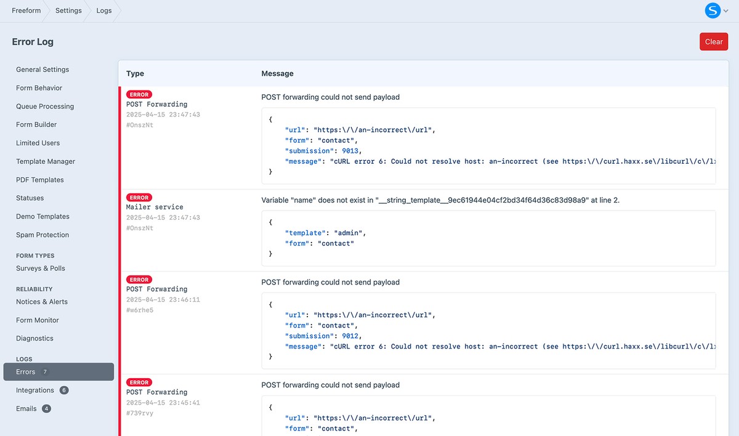This screenshot has width=739, height=436.
Task: Select Limited Users
Action: (x=38, y=143)
